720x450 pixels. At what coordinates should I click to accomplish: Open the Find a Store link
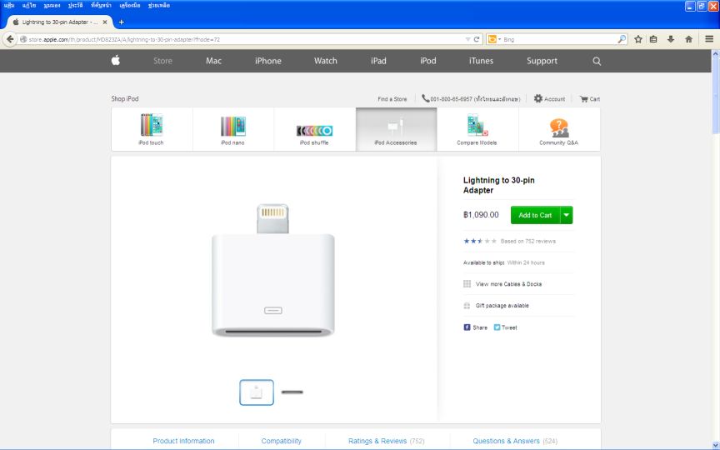pyautogui.click(x=392, y=98)
